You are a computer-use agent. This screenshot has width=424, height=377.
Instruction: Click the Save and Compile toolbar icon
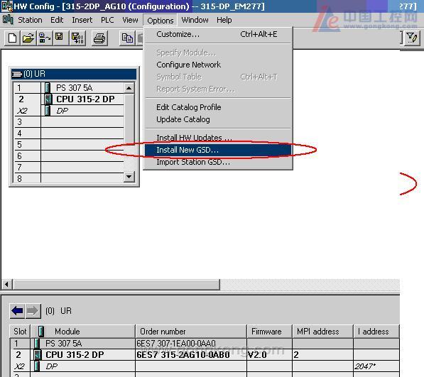click(x=77, y=38)
